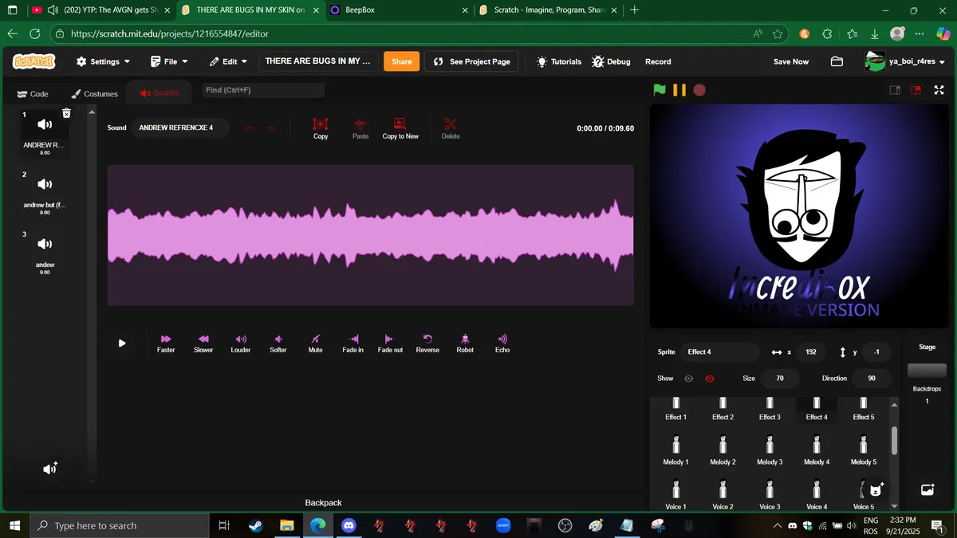
Task: Open the choose a sound button
Action: [50, 469]
